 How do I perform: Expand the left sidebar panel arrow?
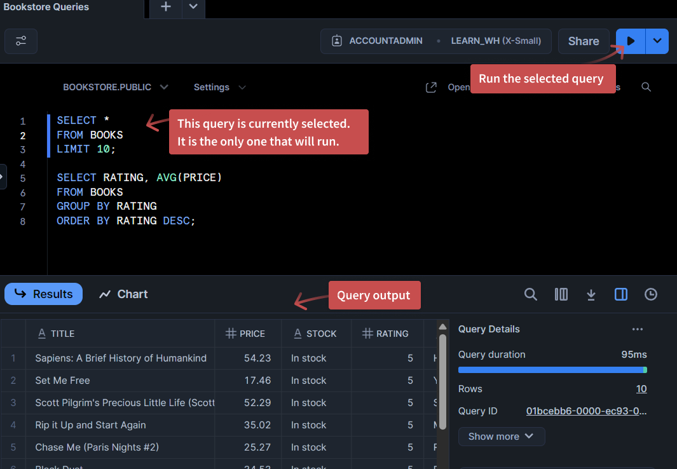(2, 177)
